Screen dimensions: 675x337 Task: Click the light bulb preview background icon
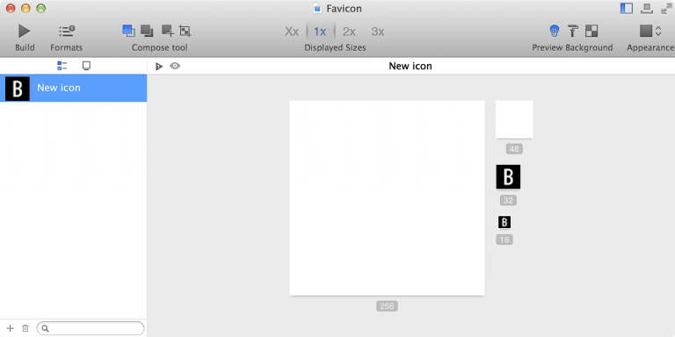pyautogui.click(x=555, y=31)
